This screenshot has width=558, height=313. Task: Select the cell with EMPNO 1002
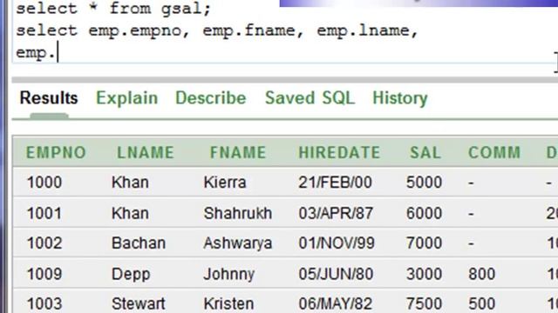click(44, 243)
